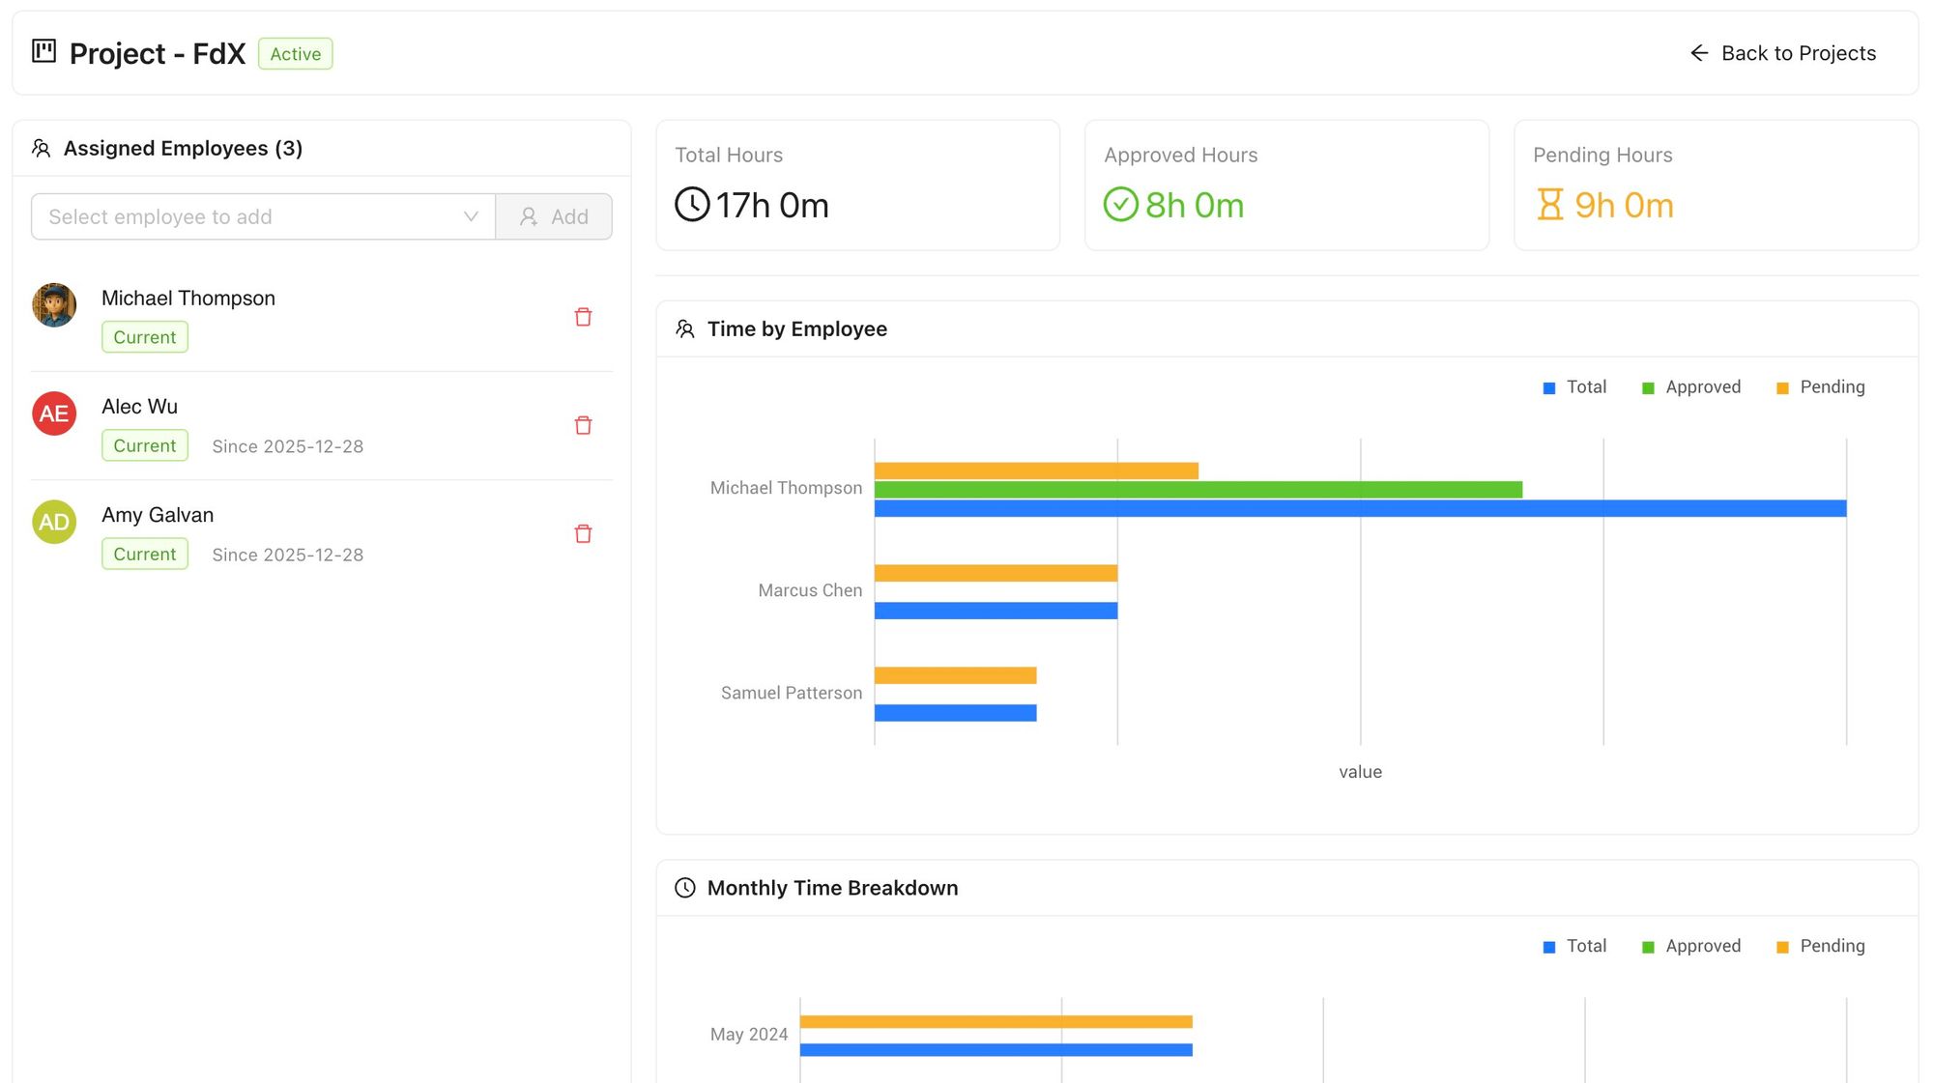Click May 2024 orange Pending bar

(x=995, y=1021)
